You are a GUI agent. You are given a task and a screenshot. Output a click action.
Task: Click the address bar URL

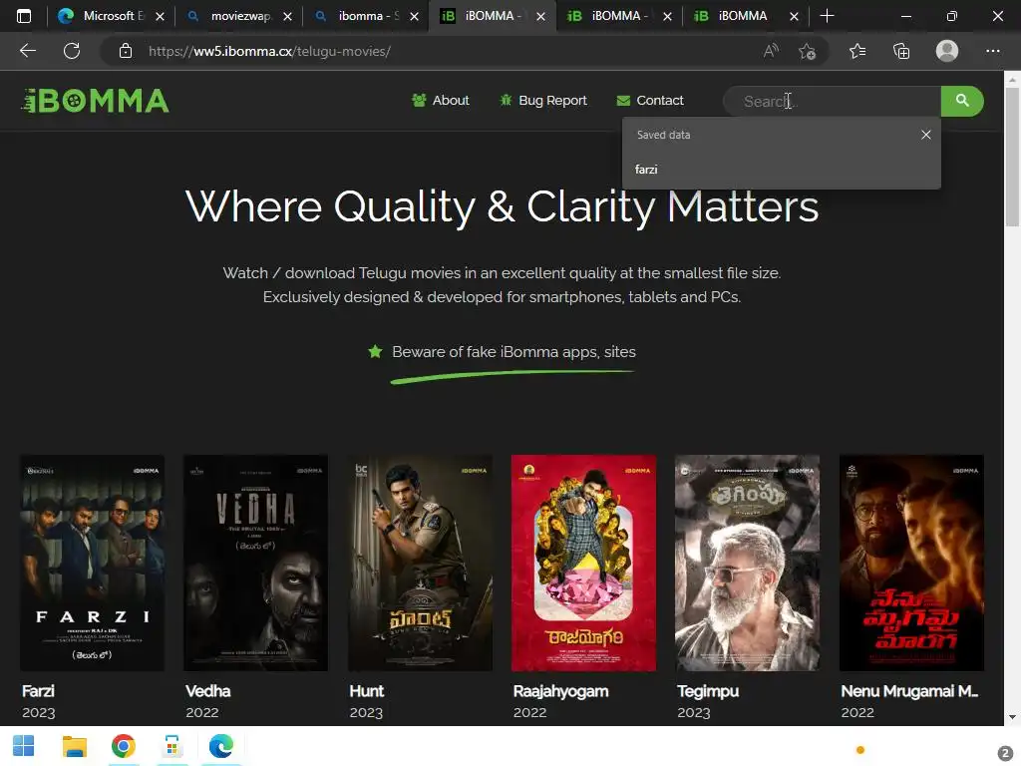click(x=269, y=51)
